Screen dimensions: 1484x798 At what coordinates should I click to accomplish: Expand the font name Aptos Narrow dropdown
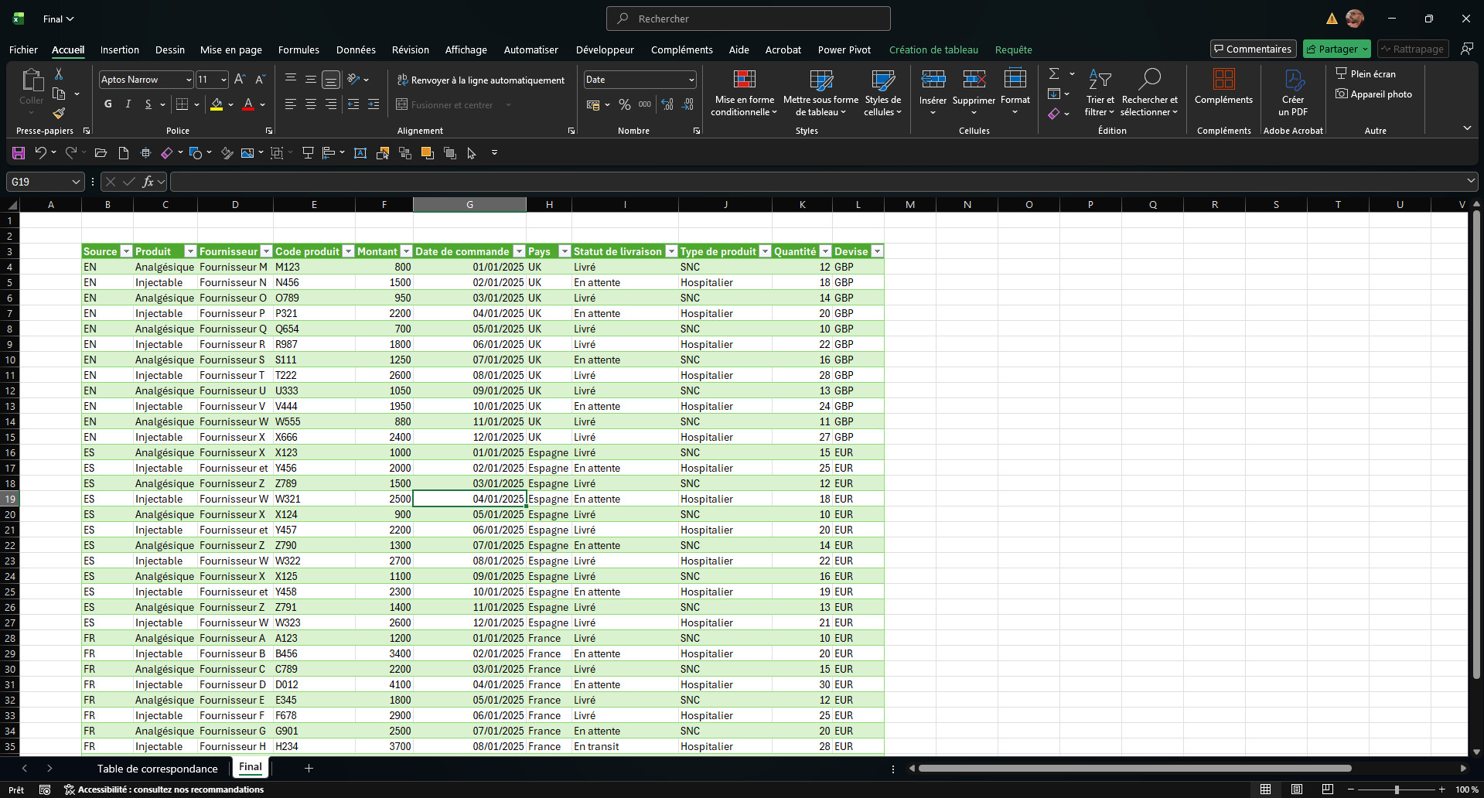(x=188, y=80)
